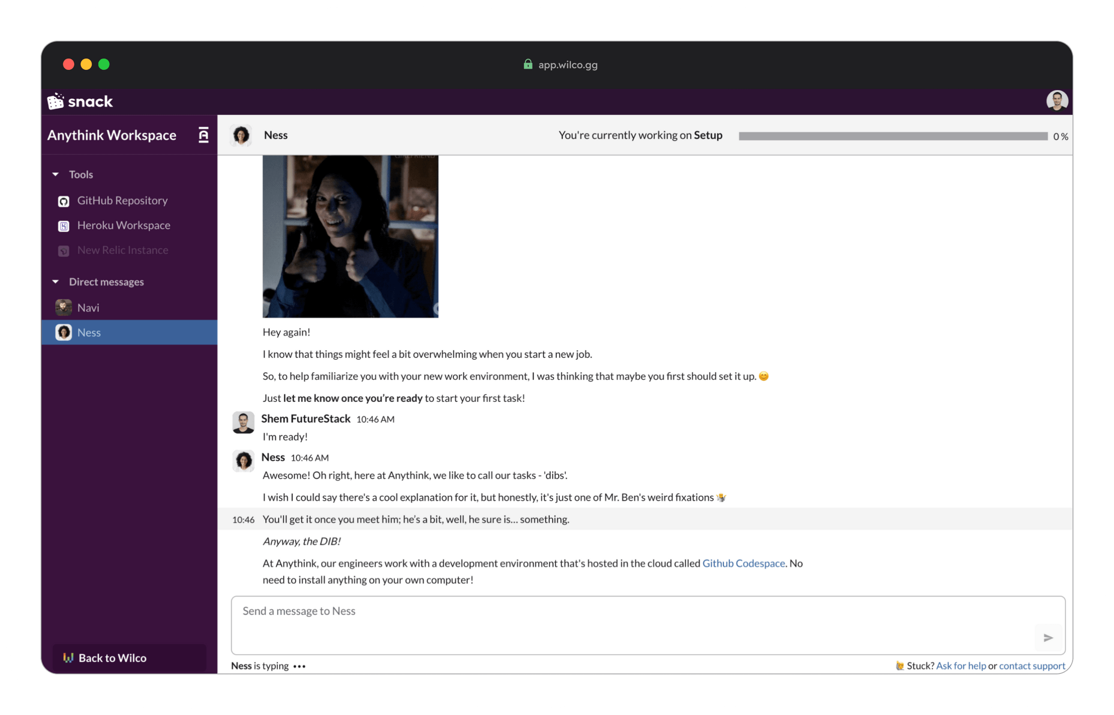Click the Setup progress bar
Screen dimensions: 1114x715
[892, 136]
